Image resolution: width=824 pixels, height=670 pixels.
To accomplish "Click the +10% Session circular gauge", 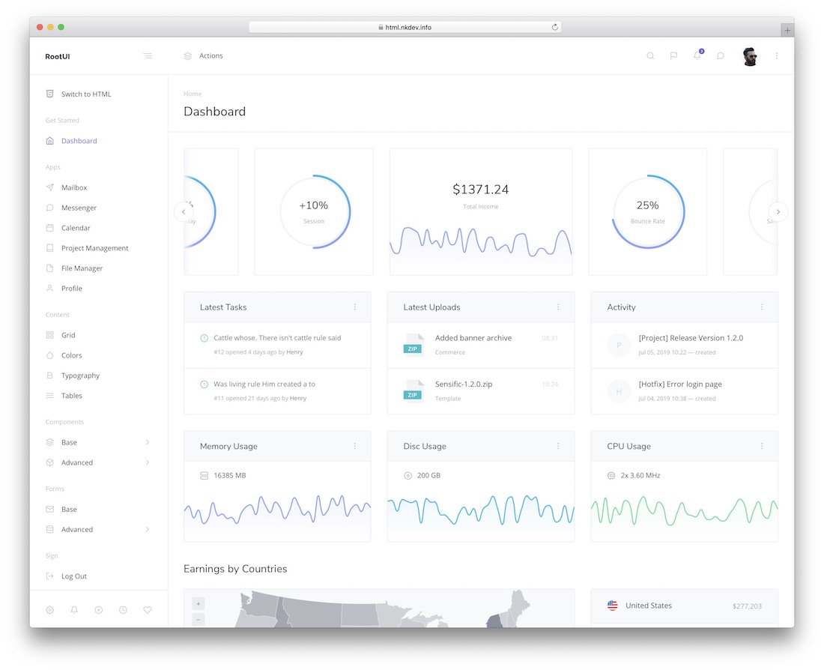I will coord(315,211).
